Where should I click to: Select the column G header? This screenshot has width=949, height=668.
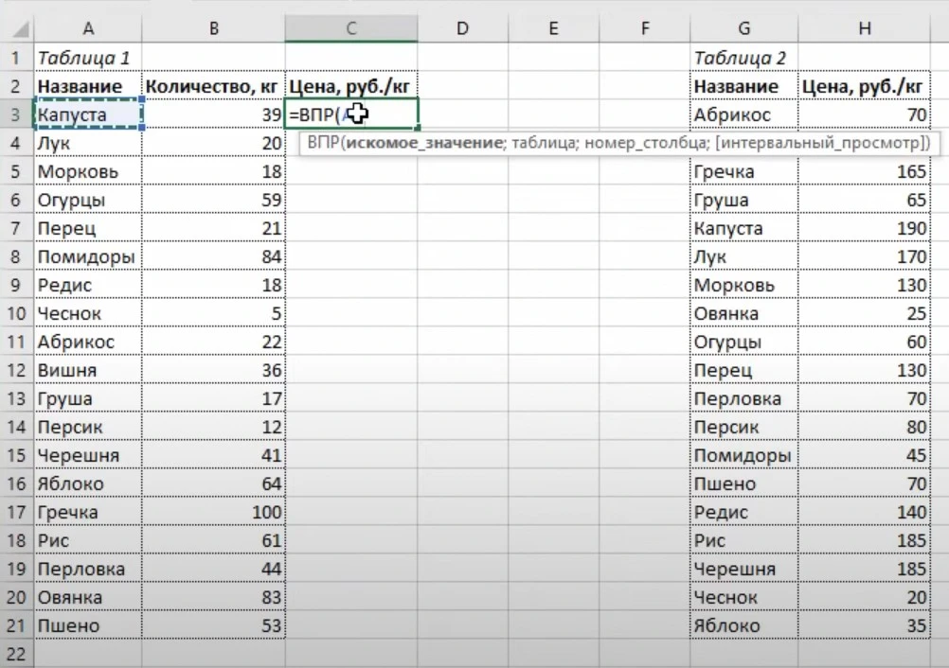point(743,28)
